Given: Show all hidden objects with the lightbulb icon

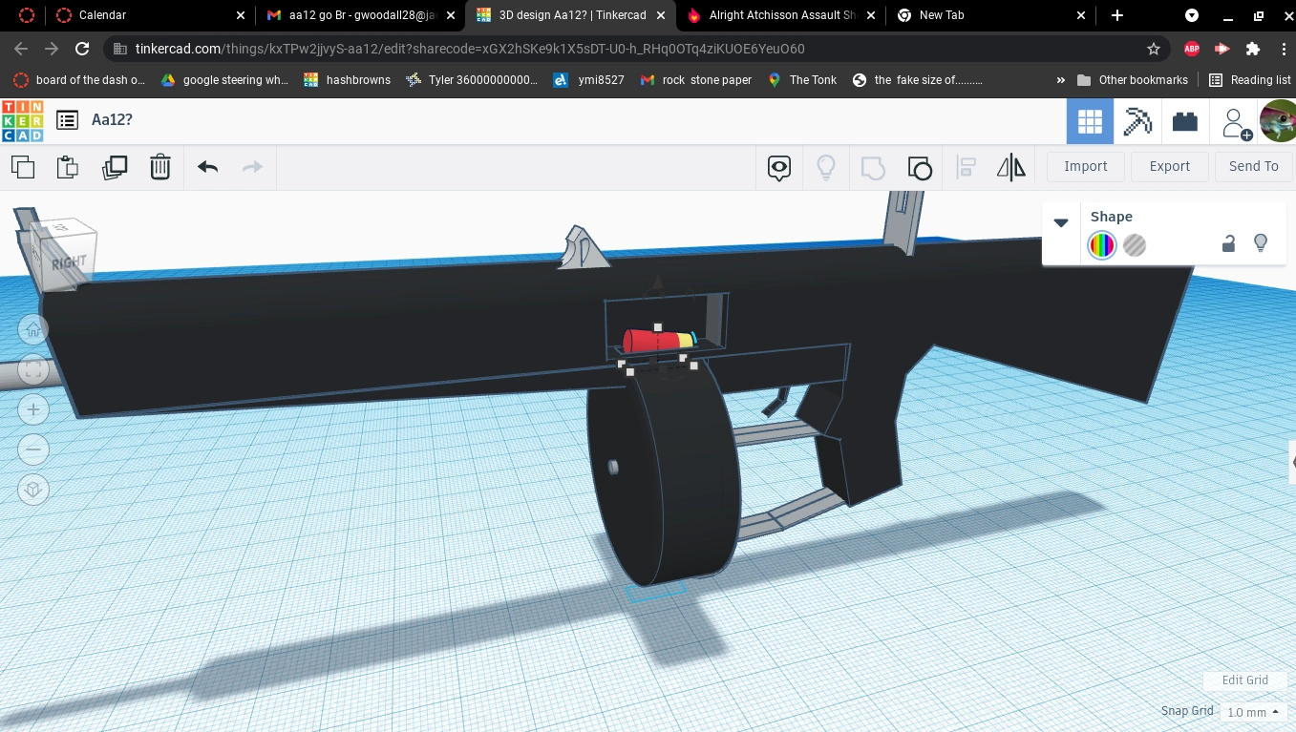Looking at the screenshot, I should pos(826,168).
